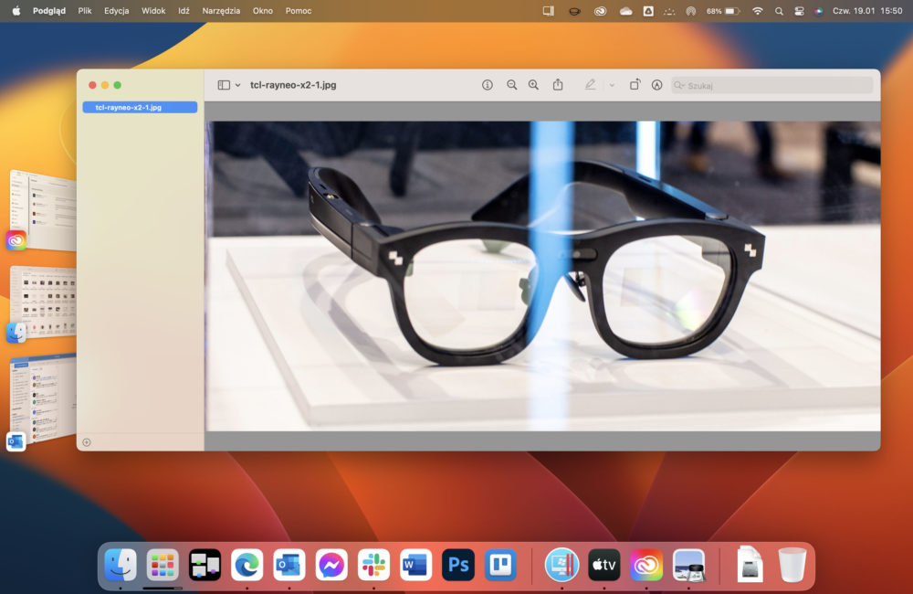
Task: Zoom in on the image
Action: pyautogui.click(x=533, y=85)
